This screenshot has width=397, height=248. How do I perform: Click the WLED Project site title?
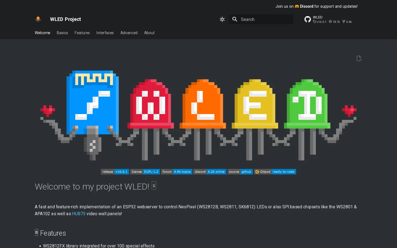66,19
